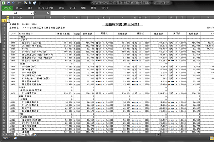
Task: Click the horizontal scrollbar track
Action: [187, 135]
